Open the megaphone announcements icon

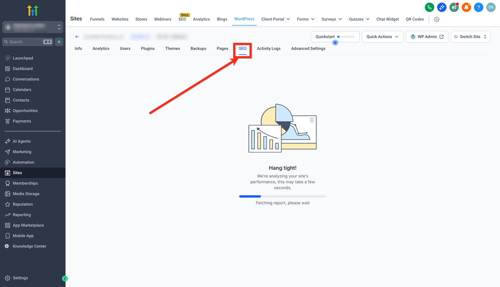tap(454, 7)
